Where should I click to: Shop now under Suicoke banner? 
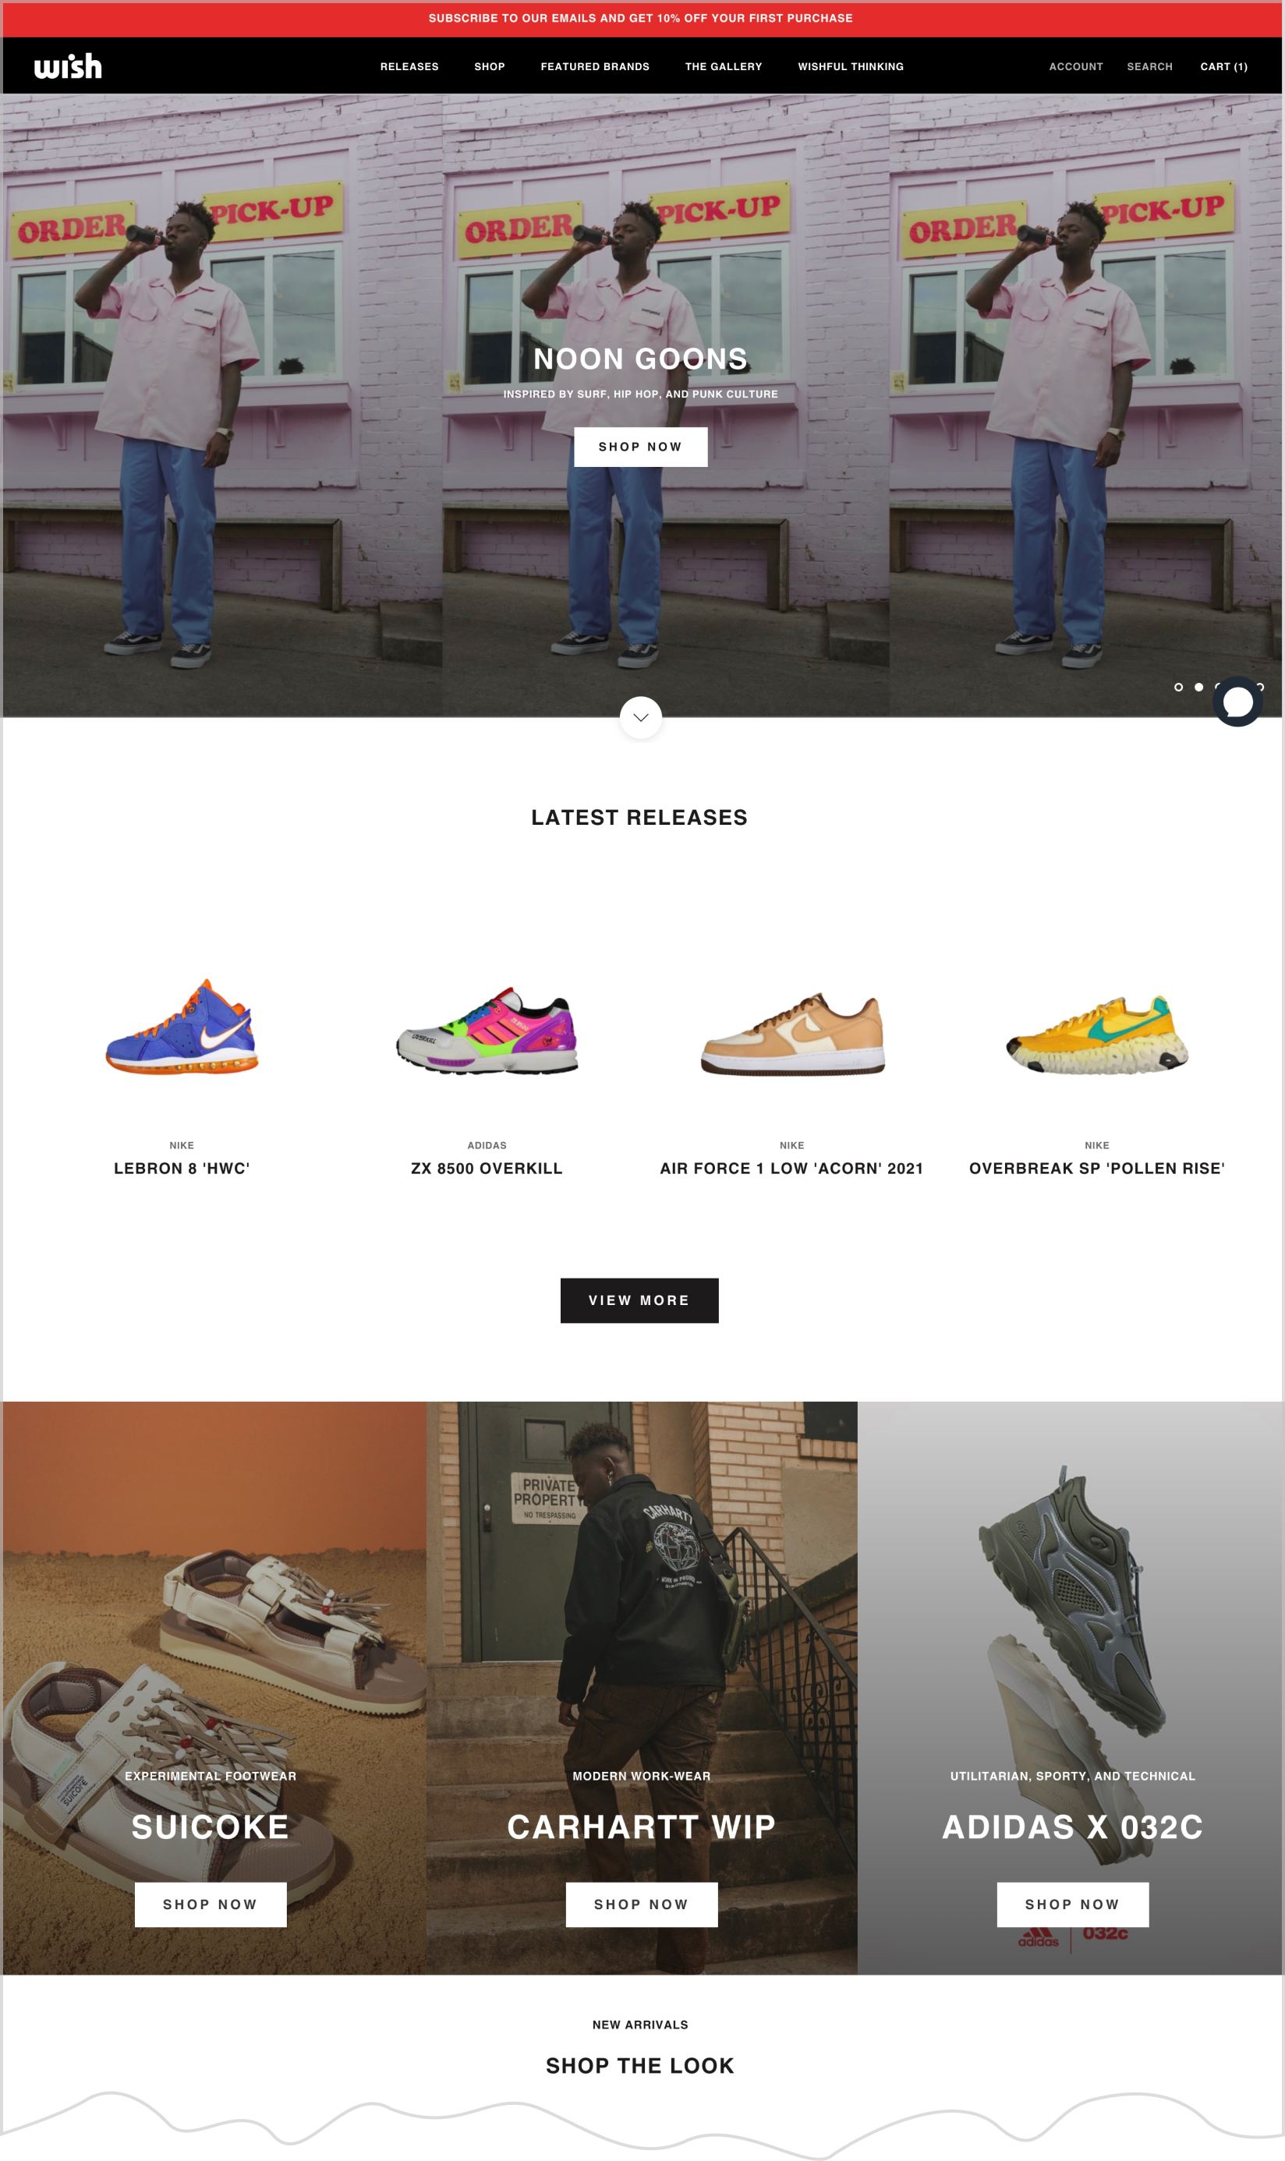click(211, 1905)
